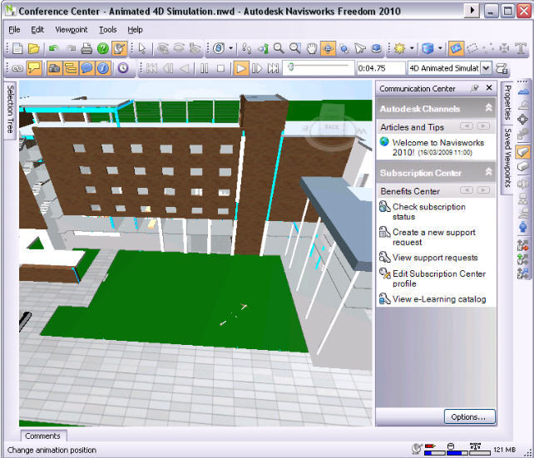Toggle the yellow comments speech bubble icon
Viewport: 534px width, 458px height.
click(x=34, y=68)
